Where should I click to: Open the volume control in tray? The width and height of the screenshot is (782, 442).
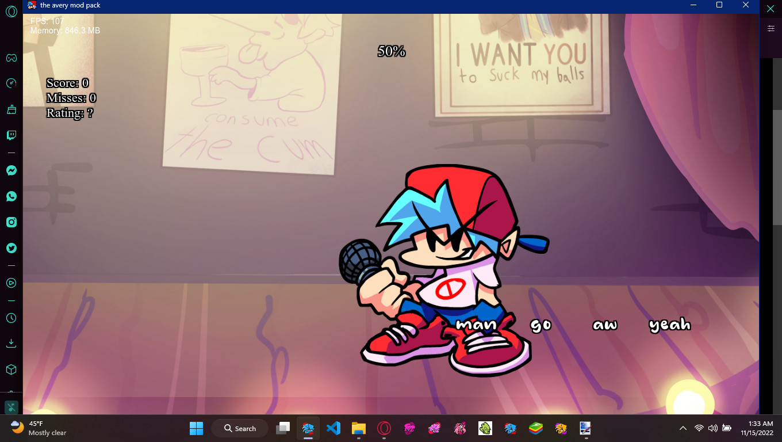click(x=713, y=428)
